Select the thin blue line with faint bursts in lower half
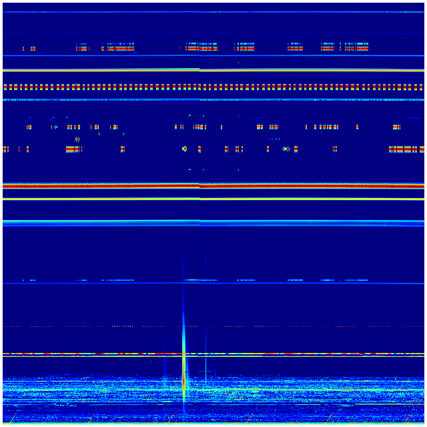427x427 pixels. tap(213, 284)
